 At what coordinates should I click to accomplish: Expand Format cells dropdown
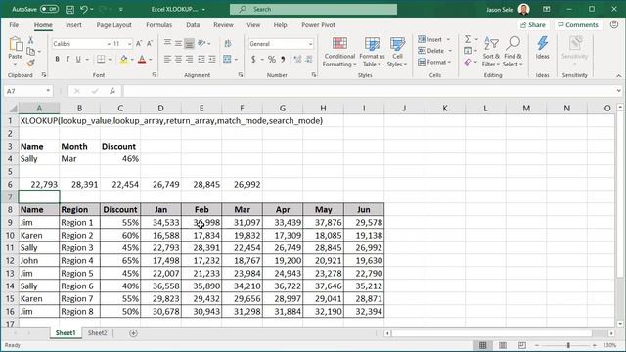(x=449, y=62)
